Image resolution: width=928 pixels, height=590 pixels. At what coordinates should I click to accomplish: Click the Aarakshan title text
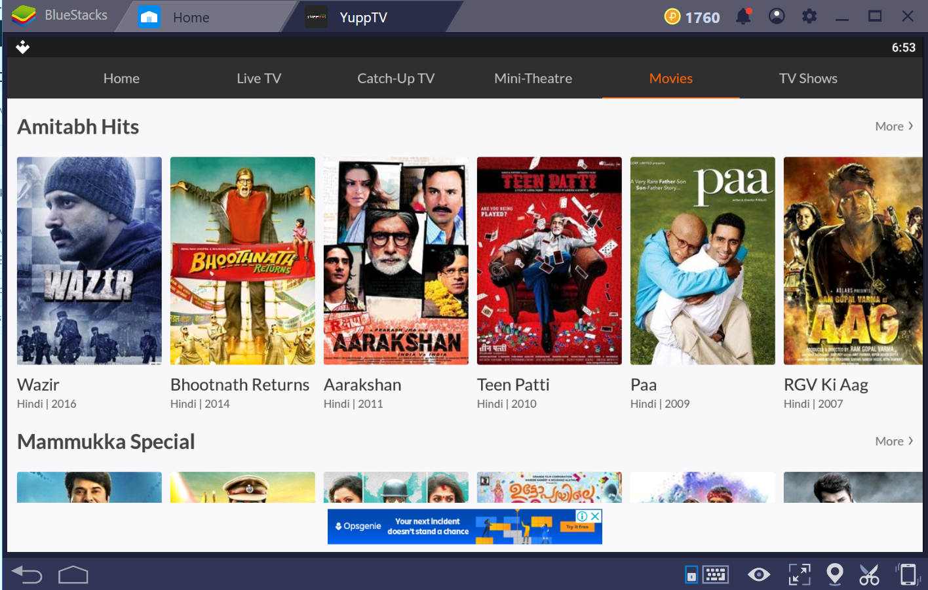coord(362,385)
